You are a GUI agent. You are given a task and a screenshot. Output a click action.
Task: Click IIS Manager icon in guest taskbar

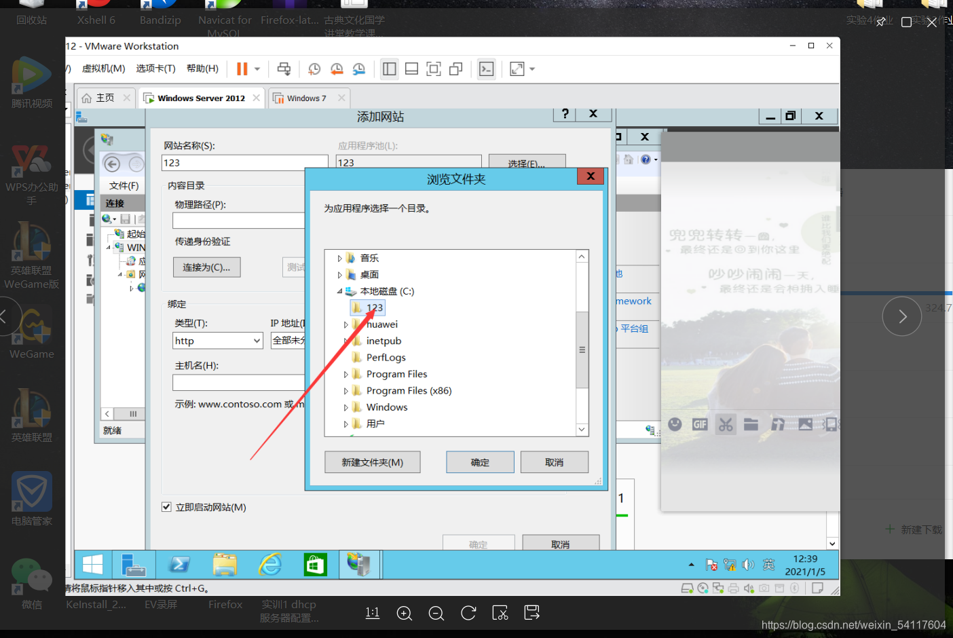tap(359, 564)
